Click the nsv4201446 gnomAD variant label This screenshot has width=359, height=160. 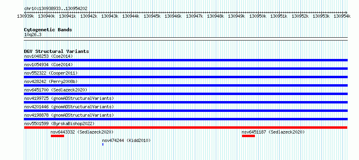click(69, 107)
